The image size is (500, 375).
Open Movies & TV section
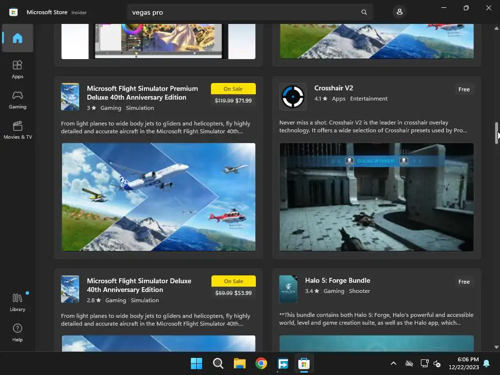point(18,130)
